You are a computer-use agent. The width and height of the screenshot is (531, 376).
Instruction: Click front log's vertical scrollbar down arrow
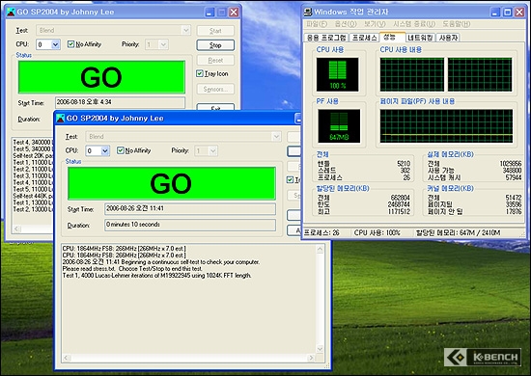320,349
